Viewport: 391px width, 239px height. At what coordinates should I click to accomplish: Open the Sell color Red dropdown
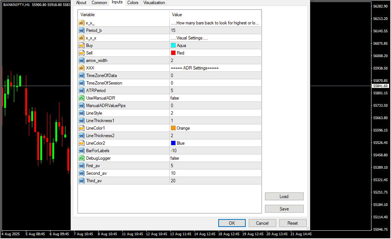(215, 53)
